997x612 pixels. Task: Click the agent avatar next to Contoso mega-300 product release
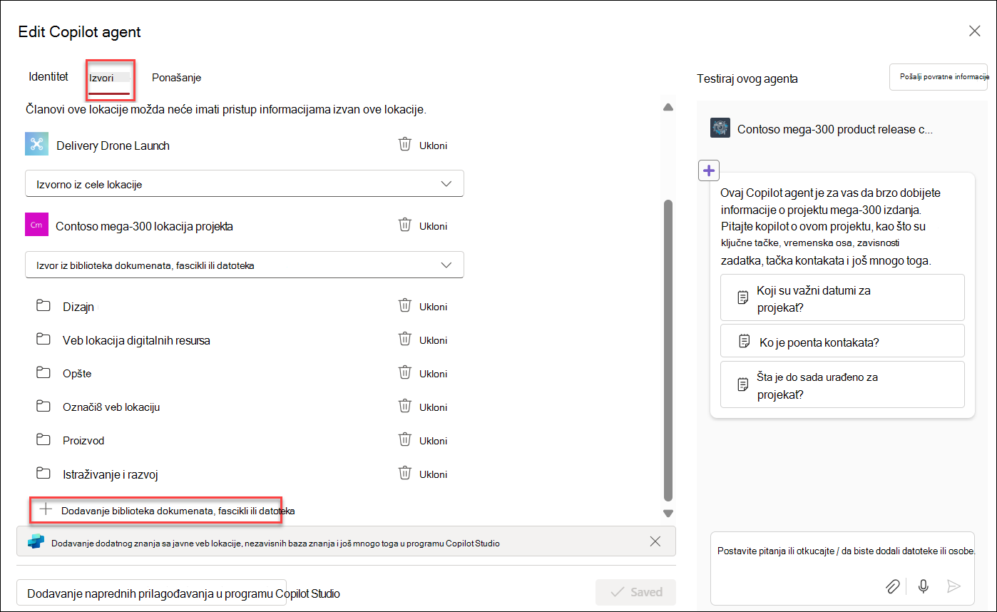[720, 128]
